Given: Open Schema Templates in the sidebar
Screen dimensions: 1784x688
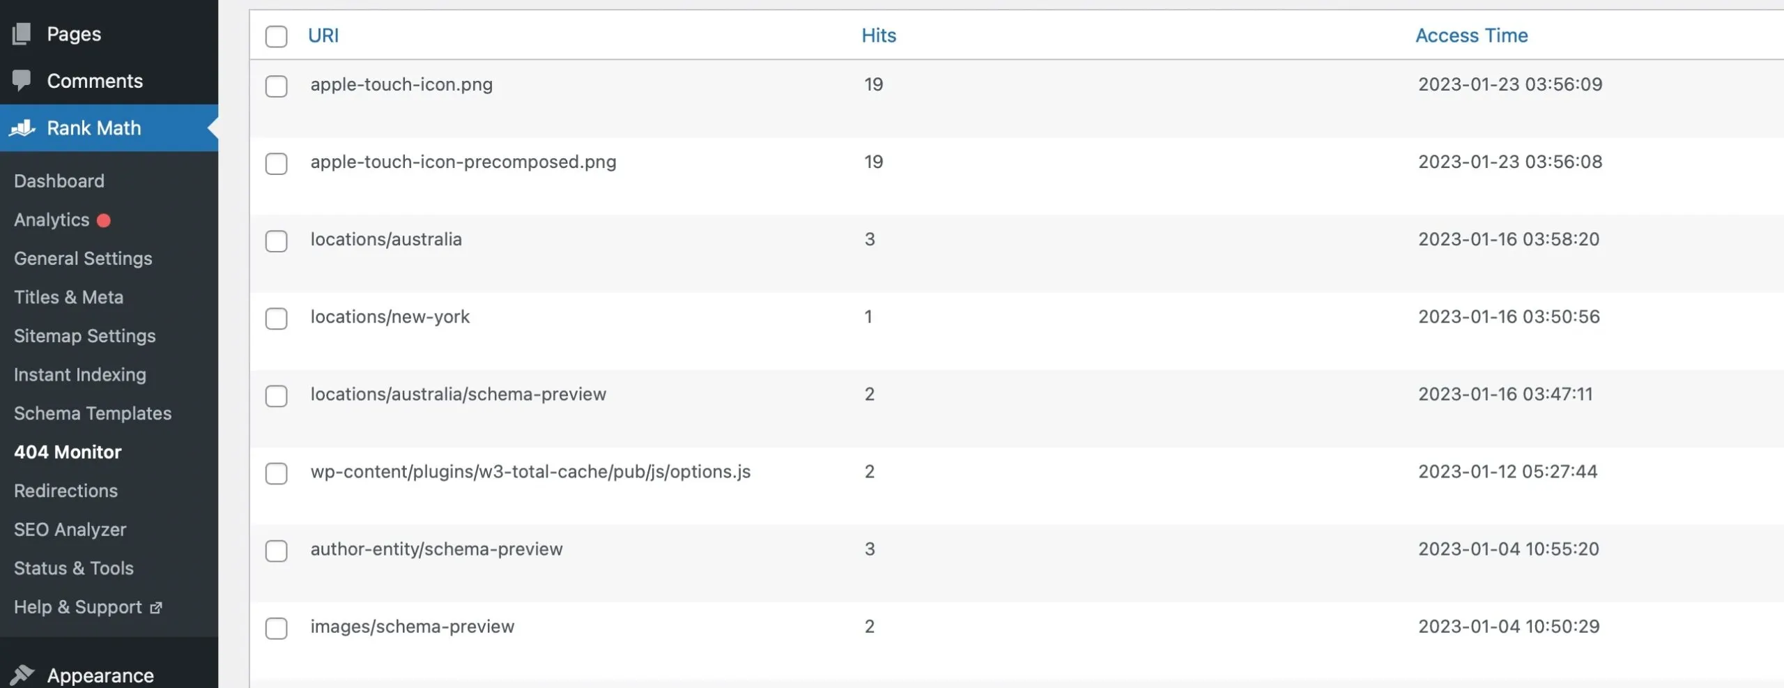Looking at the screenshot, I should (x=93, y=413).
